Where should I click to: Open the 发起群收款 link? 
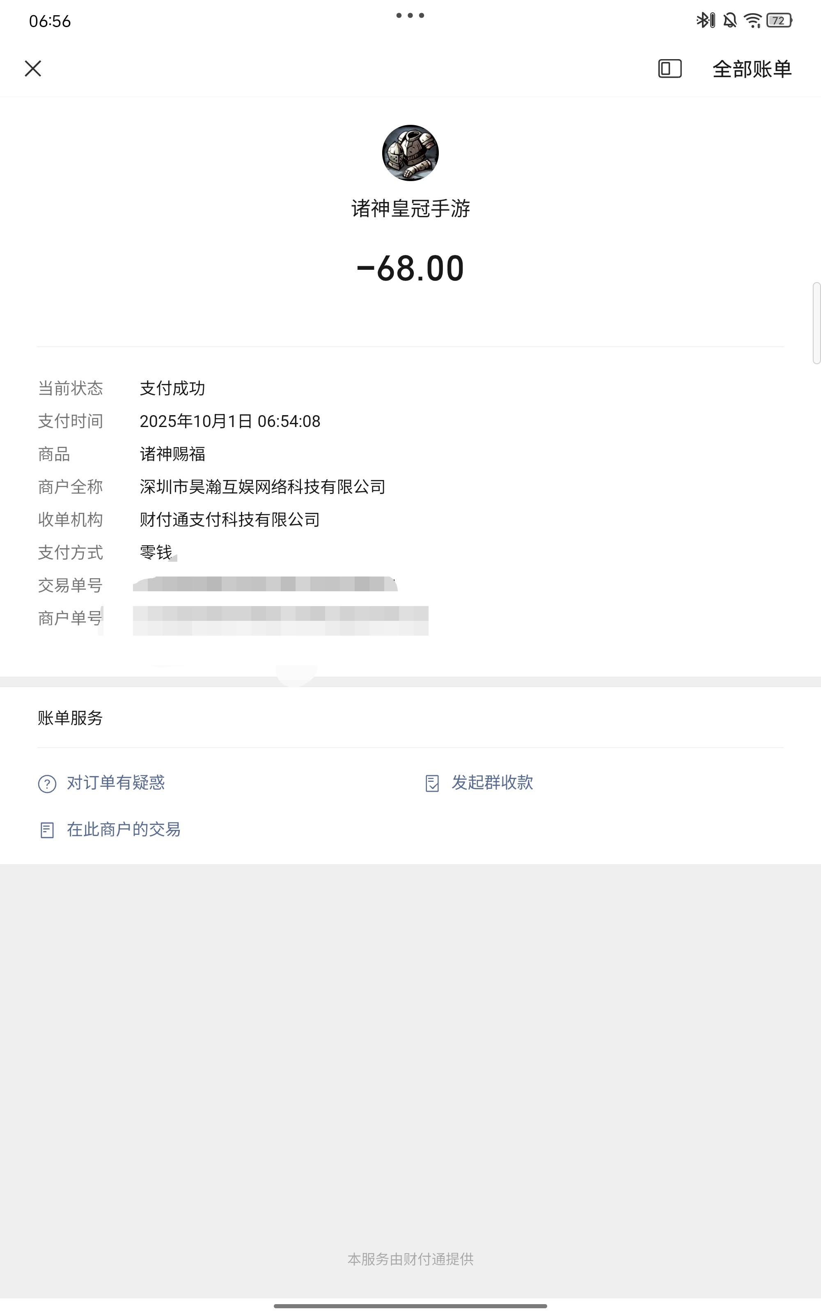492,782
